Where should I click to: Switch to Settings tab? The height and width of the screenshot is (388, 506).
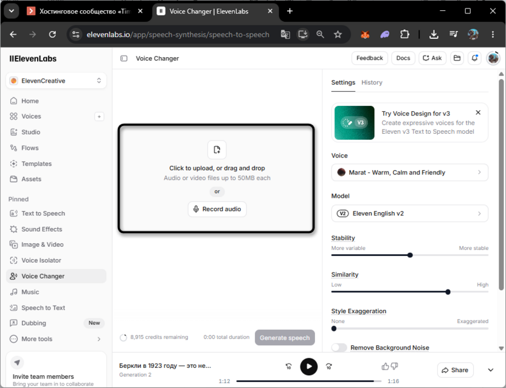coord(343,83)
